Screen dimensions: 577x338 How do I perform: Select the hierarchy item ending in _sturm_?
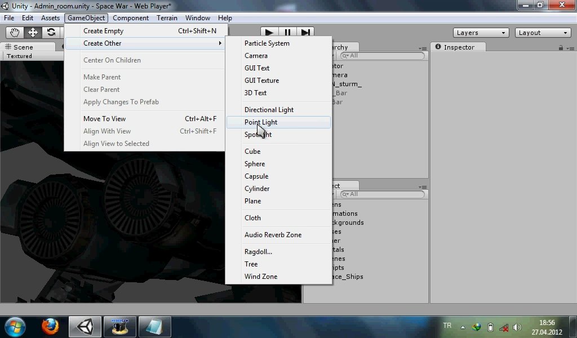click(347, 84)
